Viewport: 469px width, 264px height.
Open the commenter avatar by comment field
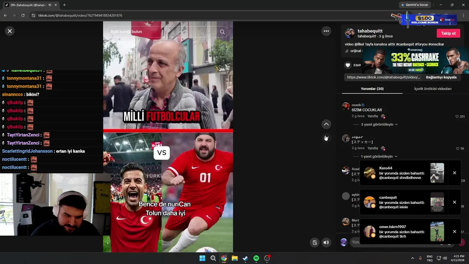click(344, 242)
